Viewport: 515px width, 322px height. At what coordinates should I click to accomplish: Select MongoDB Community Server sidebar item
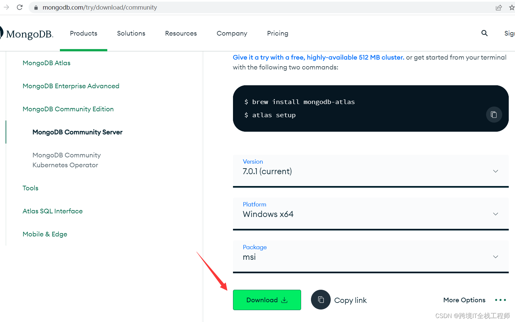[77, 132]
